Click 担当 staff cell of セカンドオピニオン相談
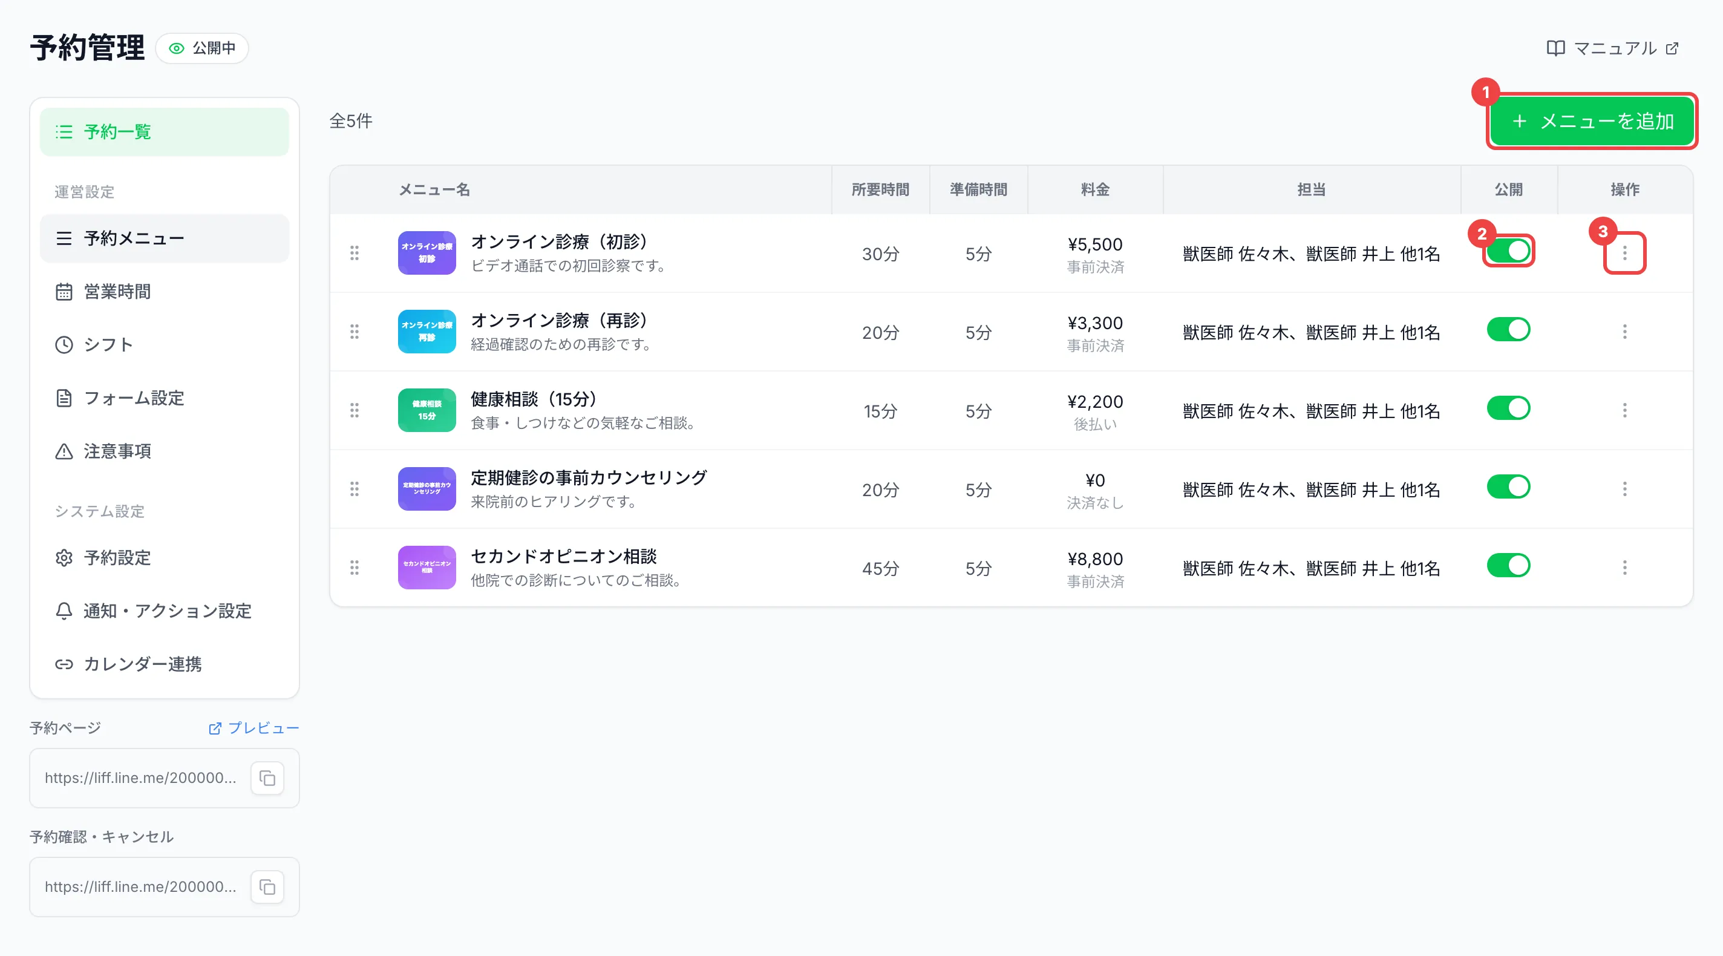Image resolution: width=1723 pixels, height=956 pixels. (1311, 569)
